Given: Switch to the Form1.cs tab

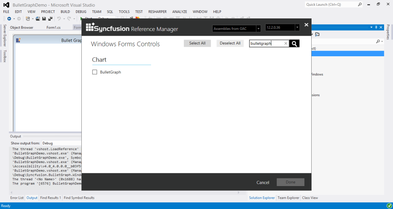Looking at the screenshot, I should click(x=53, y=28).
